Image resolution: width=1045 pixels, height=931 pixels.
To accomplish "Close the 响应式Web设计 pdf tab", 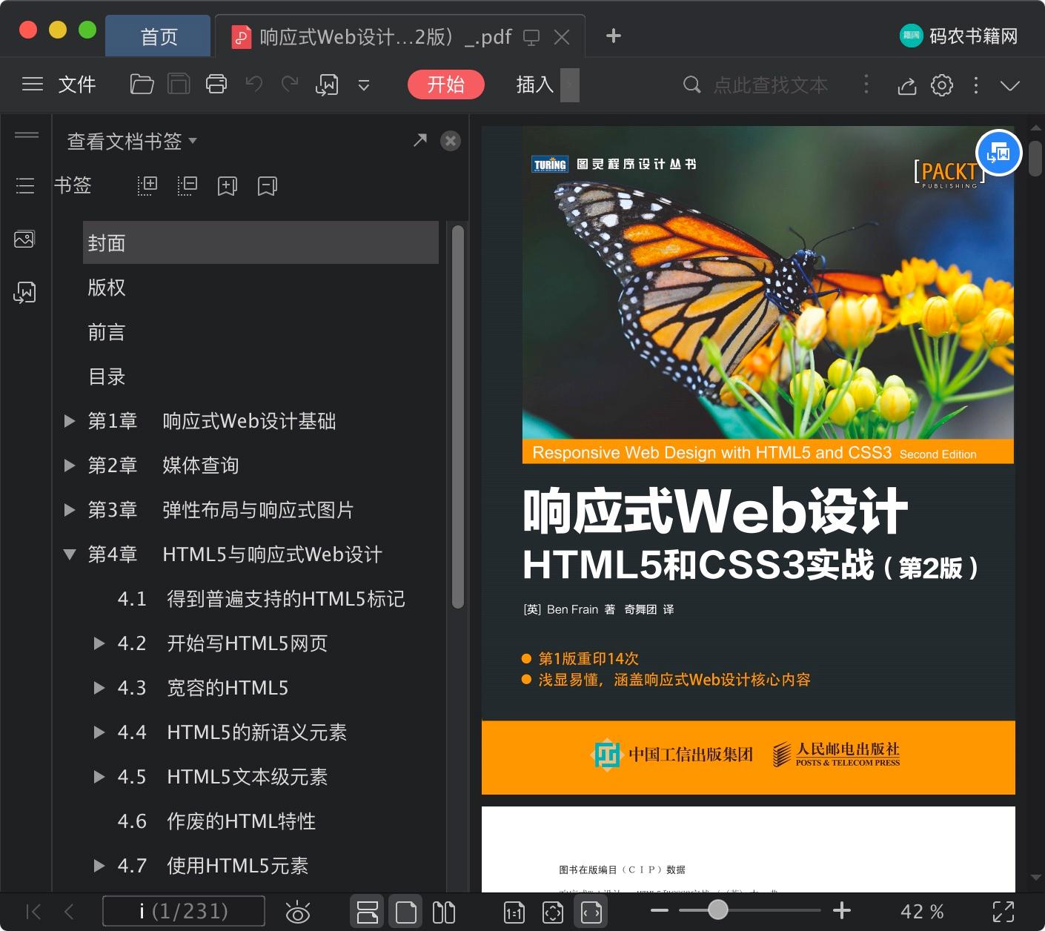I will (x=562, y=37).
